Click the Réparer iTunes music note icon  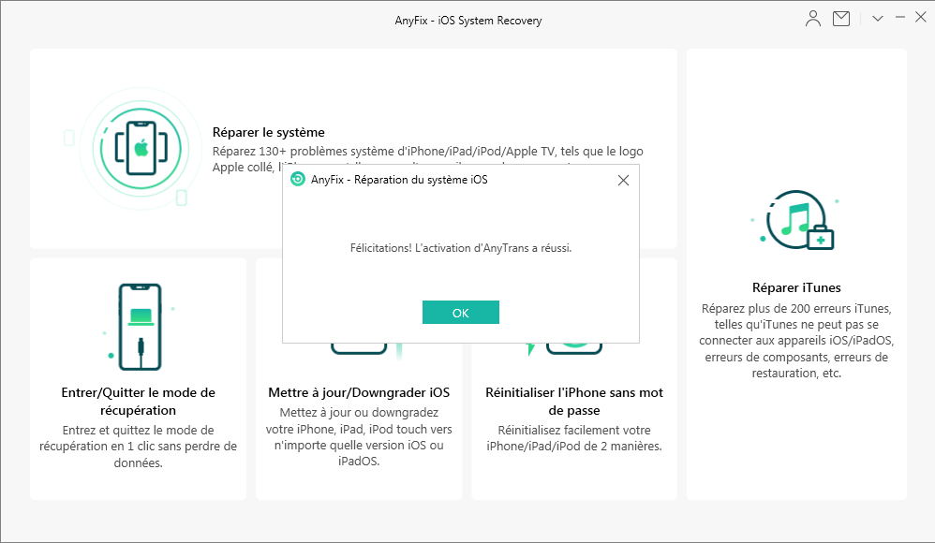tap(796, 220)
